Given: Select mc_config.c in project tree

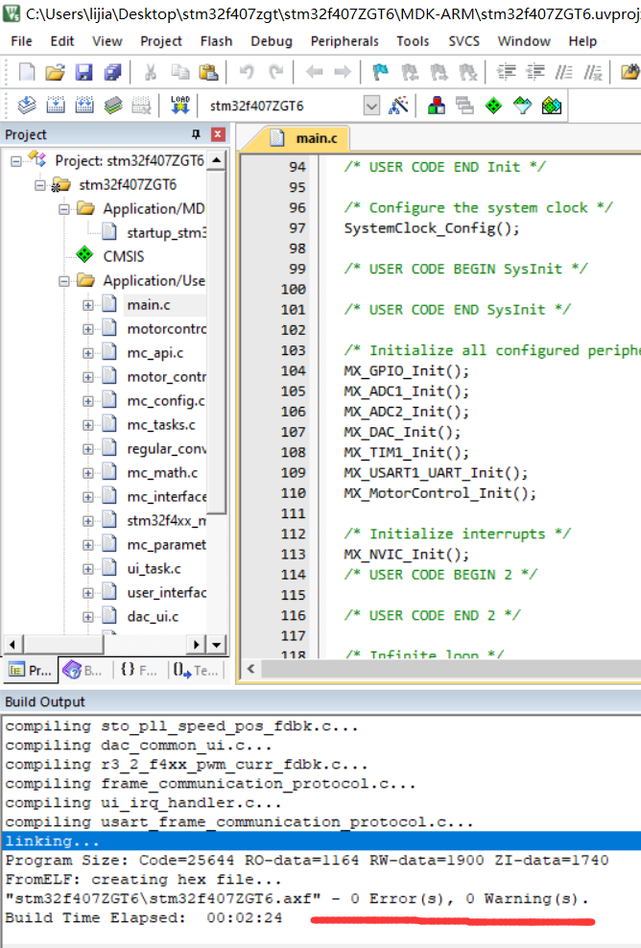Looking at the screenshot, I should (166, 401).
